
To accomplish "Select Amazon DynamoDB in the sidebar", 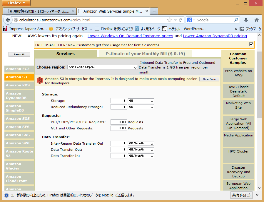I will point(19,96).
